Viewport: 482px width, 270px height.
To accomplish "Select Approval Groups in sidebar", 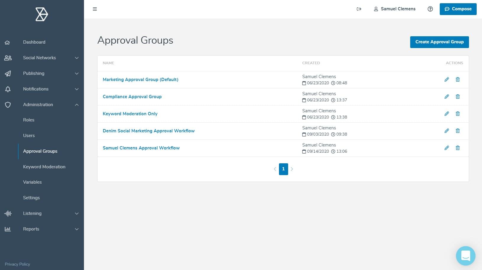I will tap(40, 151).
